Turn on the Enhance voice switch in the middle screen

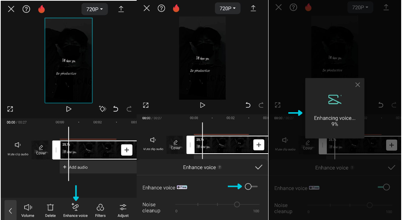pos(251,187)
